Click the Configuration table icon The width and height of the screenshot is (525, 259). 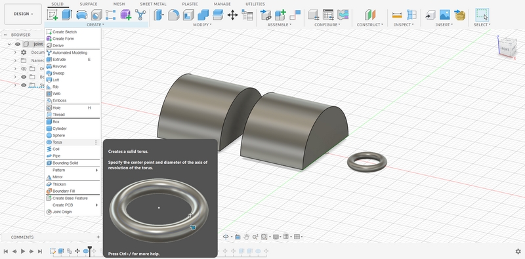coord(328,14)
